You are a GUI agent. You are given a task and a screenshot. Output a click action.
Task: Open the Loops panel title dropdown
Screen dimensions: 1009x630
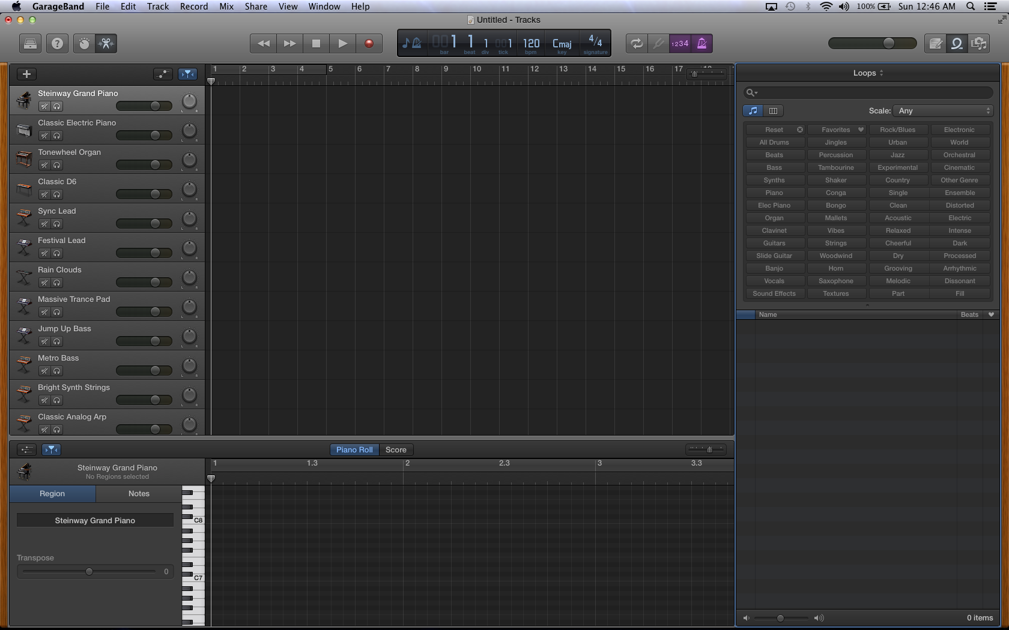(x=868, y=73)
